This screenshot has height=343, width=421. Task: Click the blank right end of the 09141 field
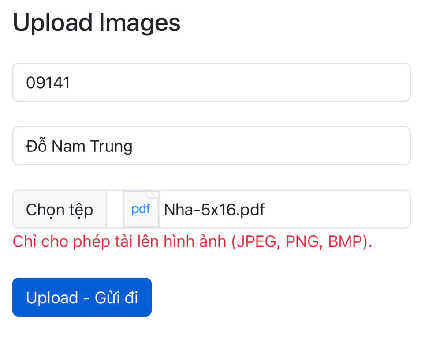(375, 83)
